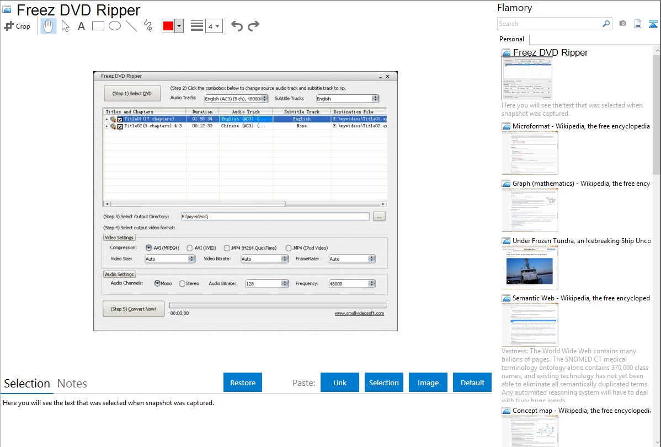This screenshot has height=447, width=661.
Task: Click the disc icon of the Title02 row
Action: click(x=113, y=126)
